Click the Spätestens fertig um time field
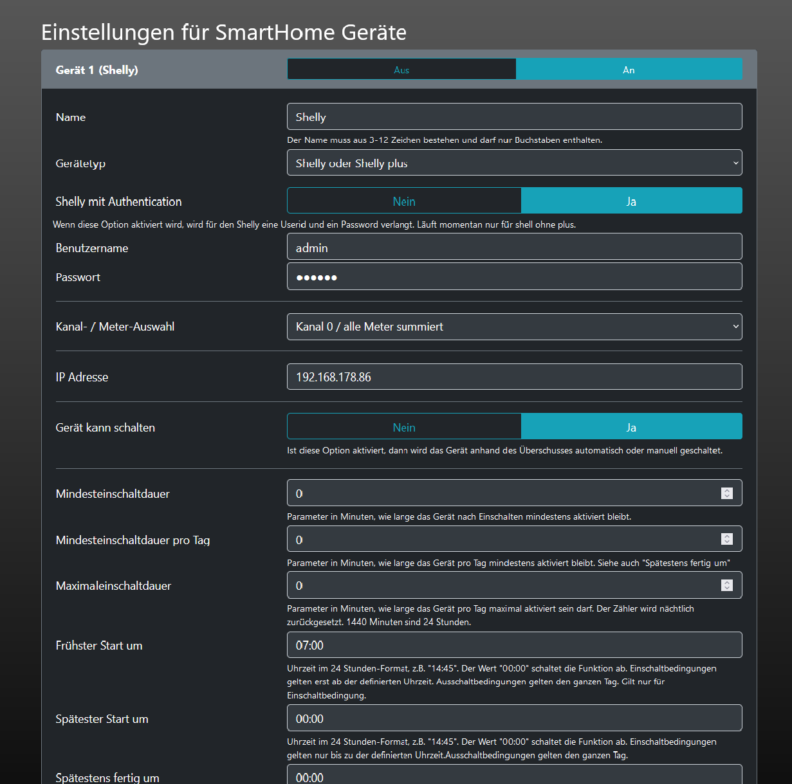792x784 pixels. [x=514, y=776]
